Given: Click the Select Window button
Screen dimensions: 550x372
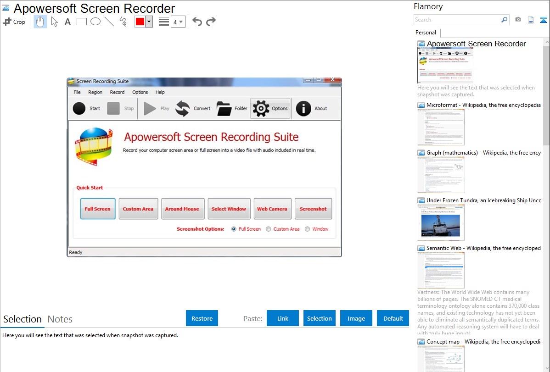Looking at the screenshot, I should coord(229,209).
